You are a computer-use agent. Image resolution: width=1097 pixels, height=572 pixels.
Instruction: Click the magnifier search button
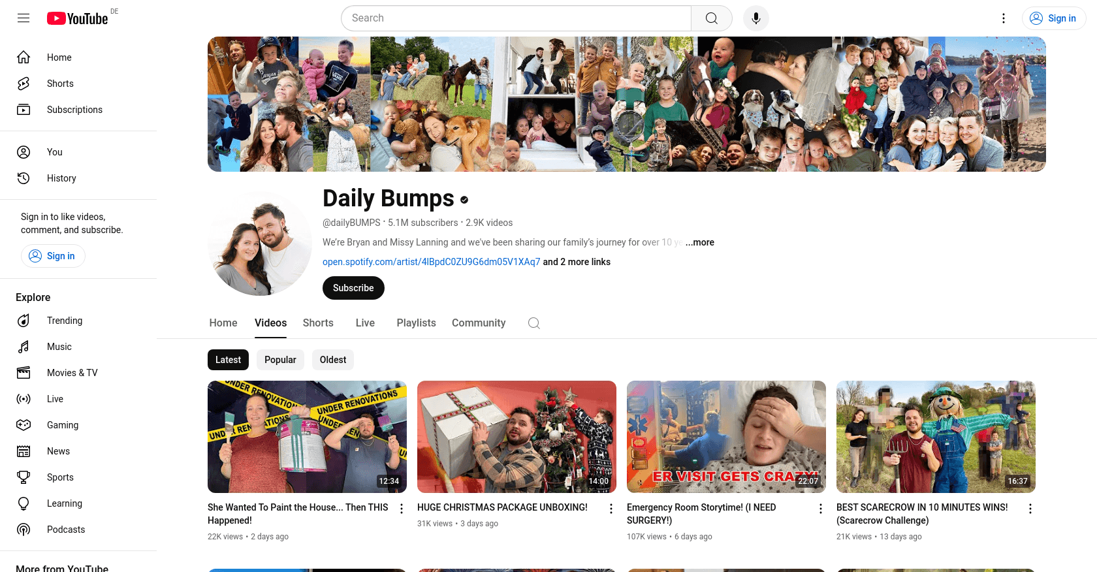pyautogui.click(x=712, y=18)
